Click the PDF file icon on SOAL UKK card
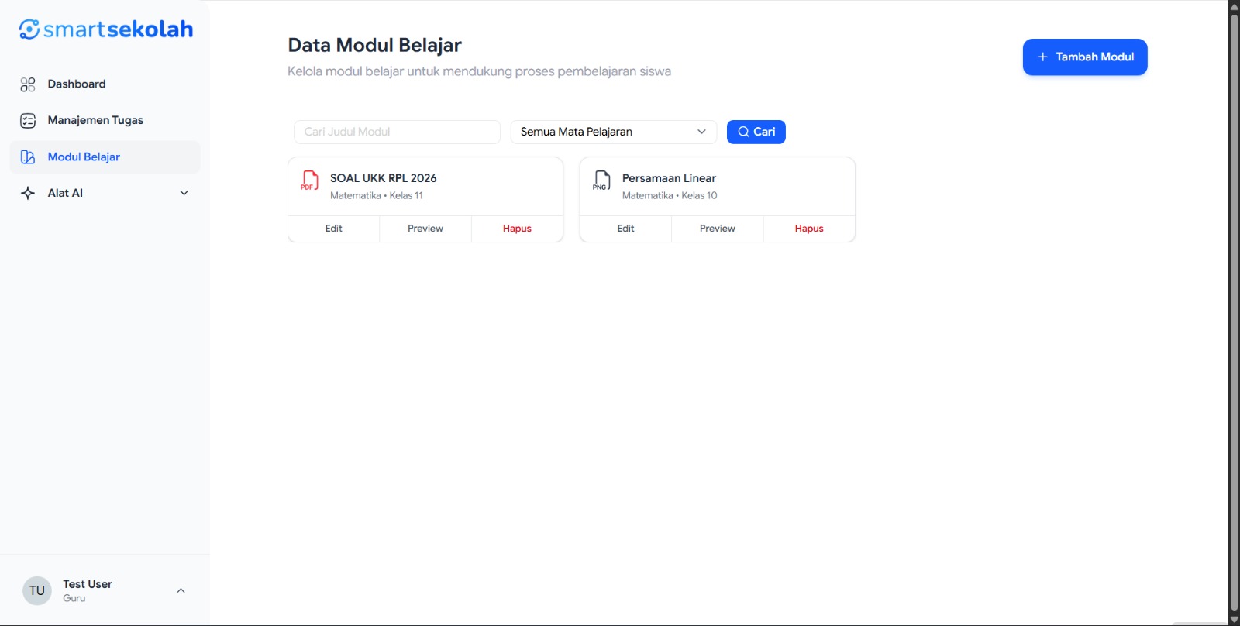Viewport: 1240px width, 626px height. point(309,181)
